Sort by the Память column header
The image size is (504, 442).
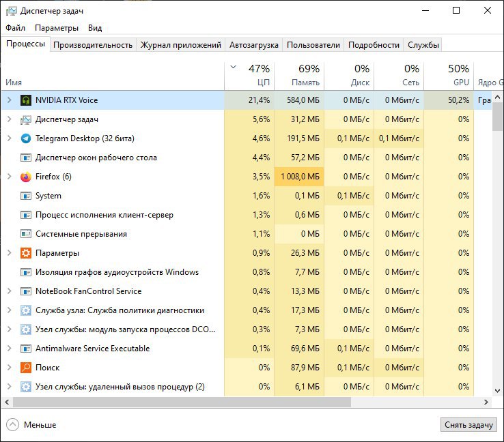coord(299,76)
